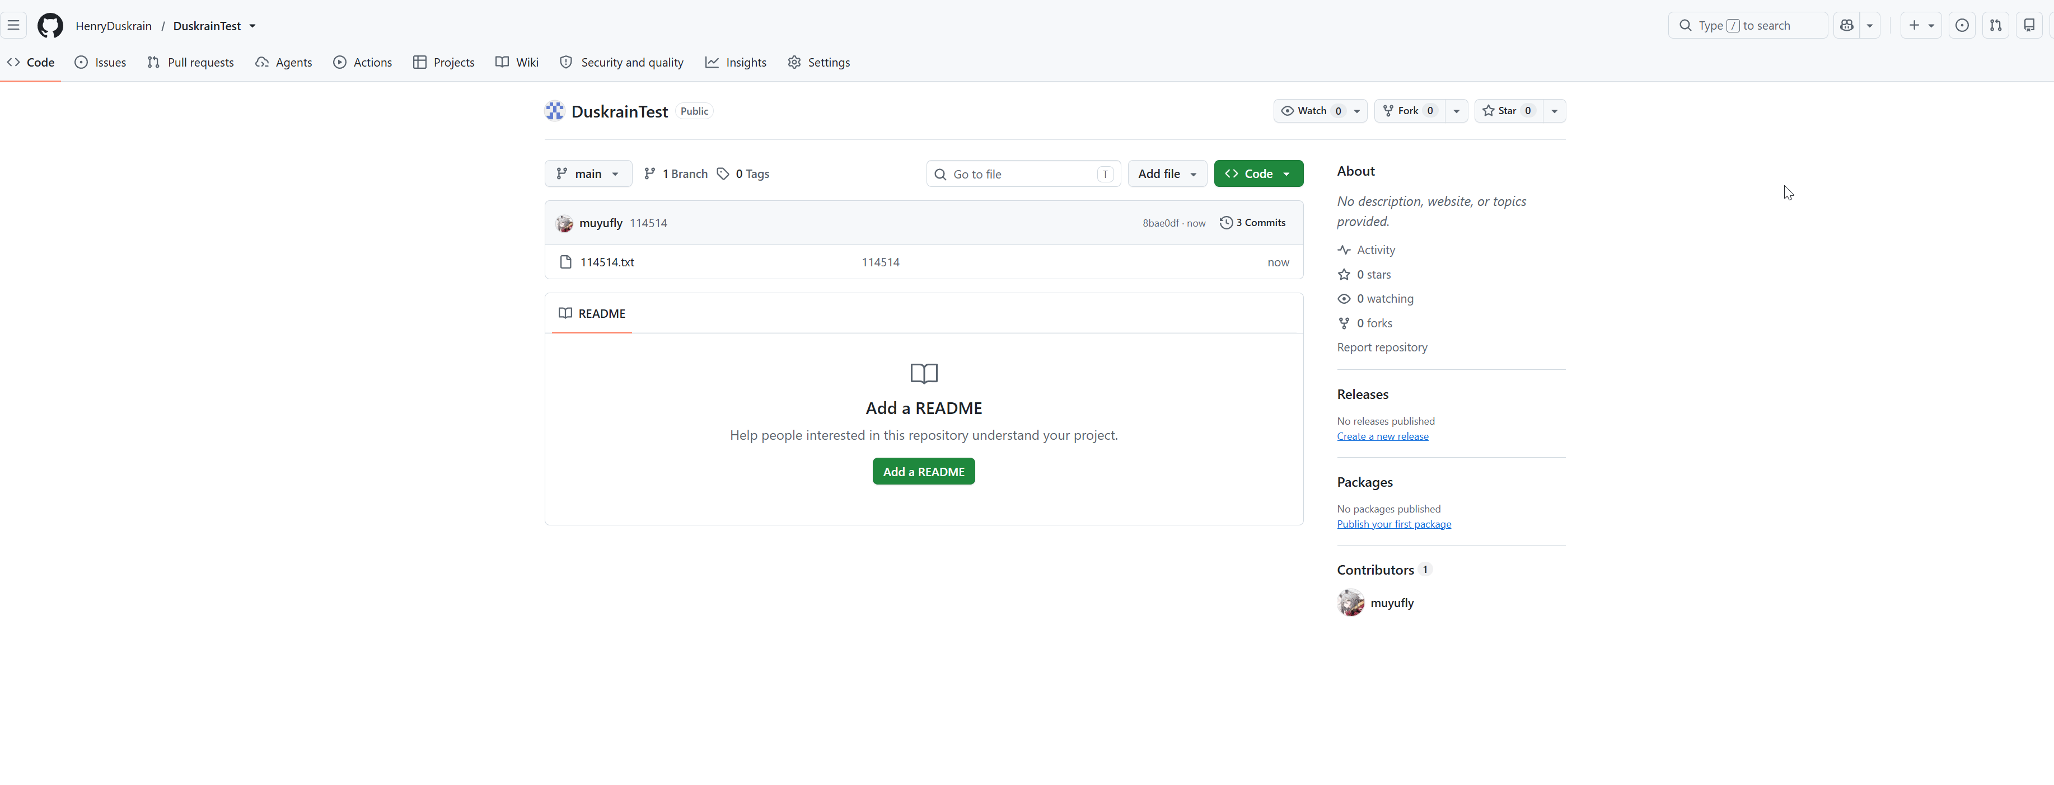Open the Wiki tab
This screenshot has width=2054, height=785.
[517, 62]
